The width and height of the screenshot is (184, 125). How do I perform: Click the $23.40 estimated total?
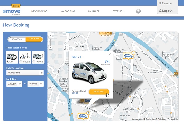pos(75,93)
